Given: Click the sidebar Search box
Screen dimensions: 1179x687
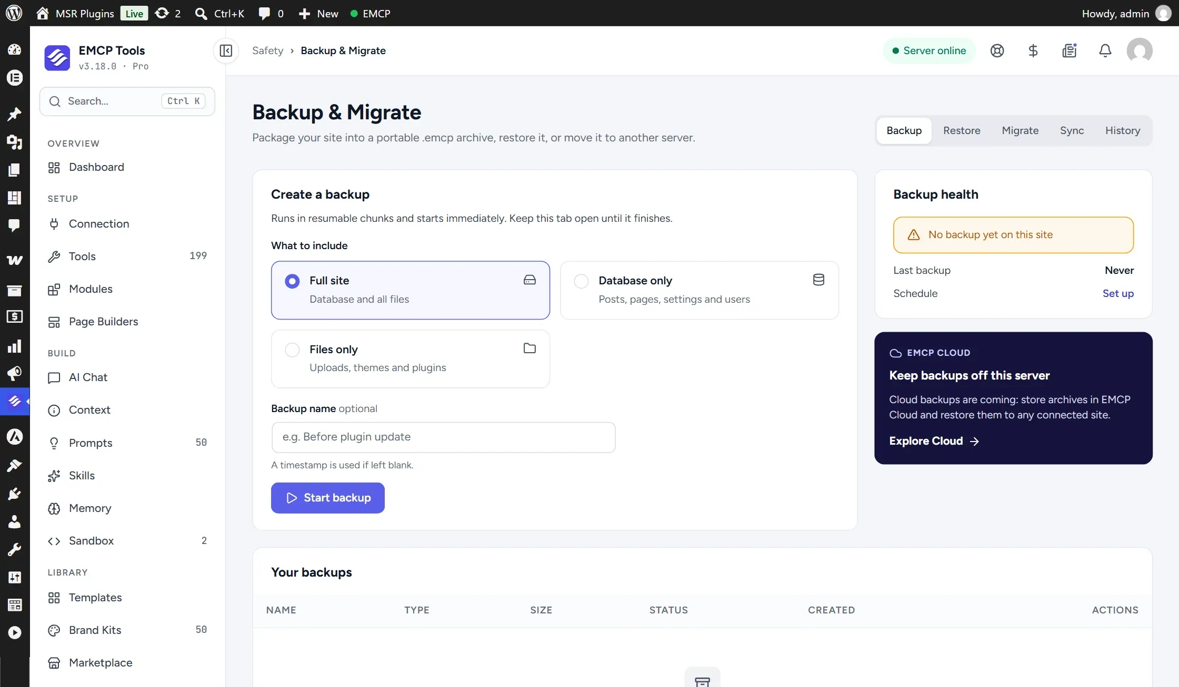Looking at the screenshot, I should coord(127,101).
